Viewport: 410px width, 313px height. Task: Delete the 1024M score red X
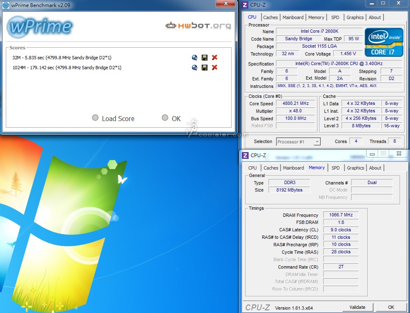[215, 68]
